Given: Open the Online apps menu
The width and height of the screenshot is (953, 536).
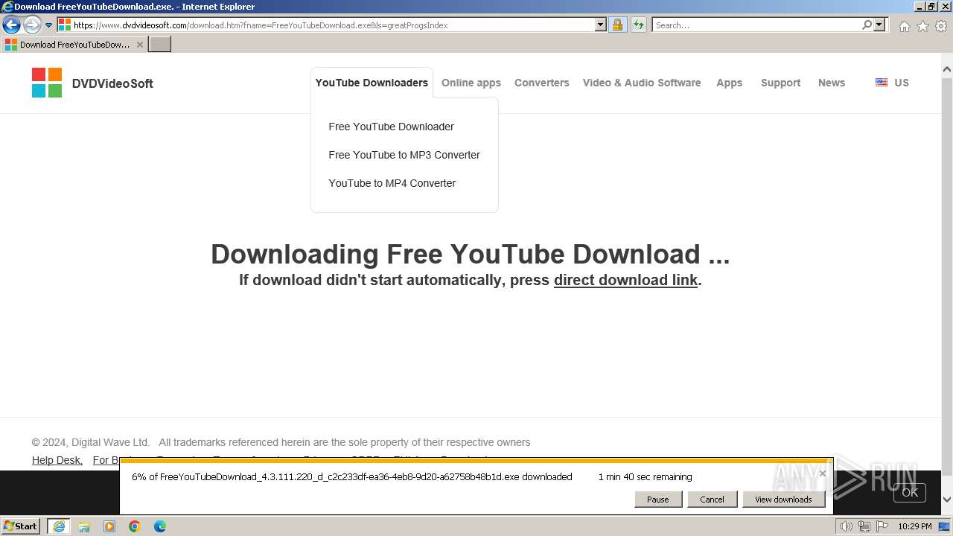Looking at the screenshot, I should (x=471, y=83).
